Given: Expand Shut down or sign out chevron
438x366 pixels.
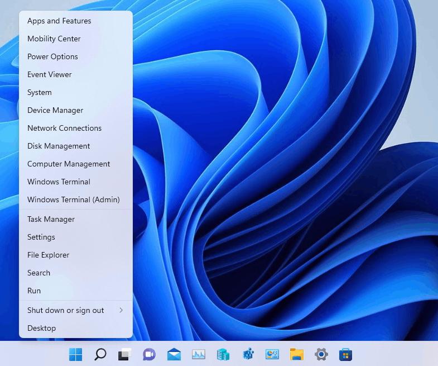Looking at the screenshot, I should 121,310.
